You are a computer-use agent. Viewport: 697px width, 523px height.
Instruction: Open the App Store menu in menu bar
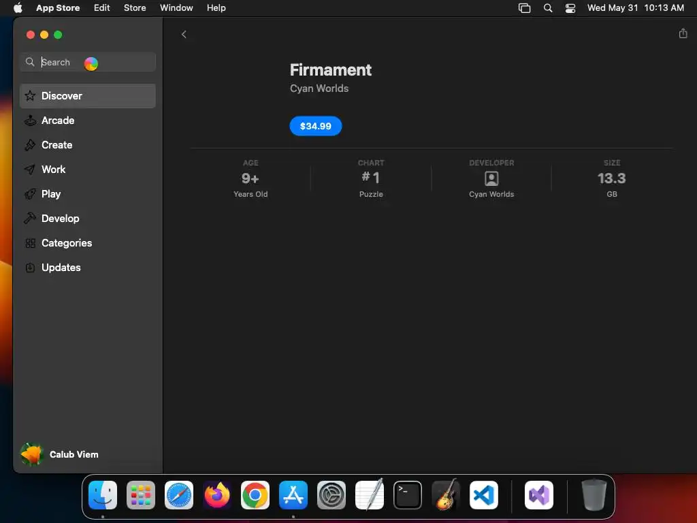(x=58, y=7)
